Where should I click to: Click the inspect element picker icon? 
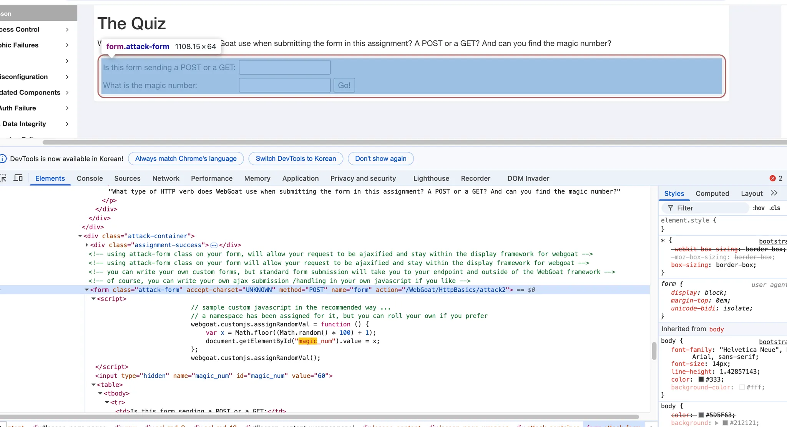click(x=3, y=178)
